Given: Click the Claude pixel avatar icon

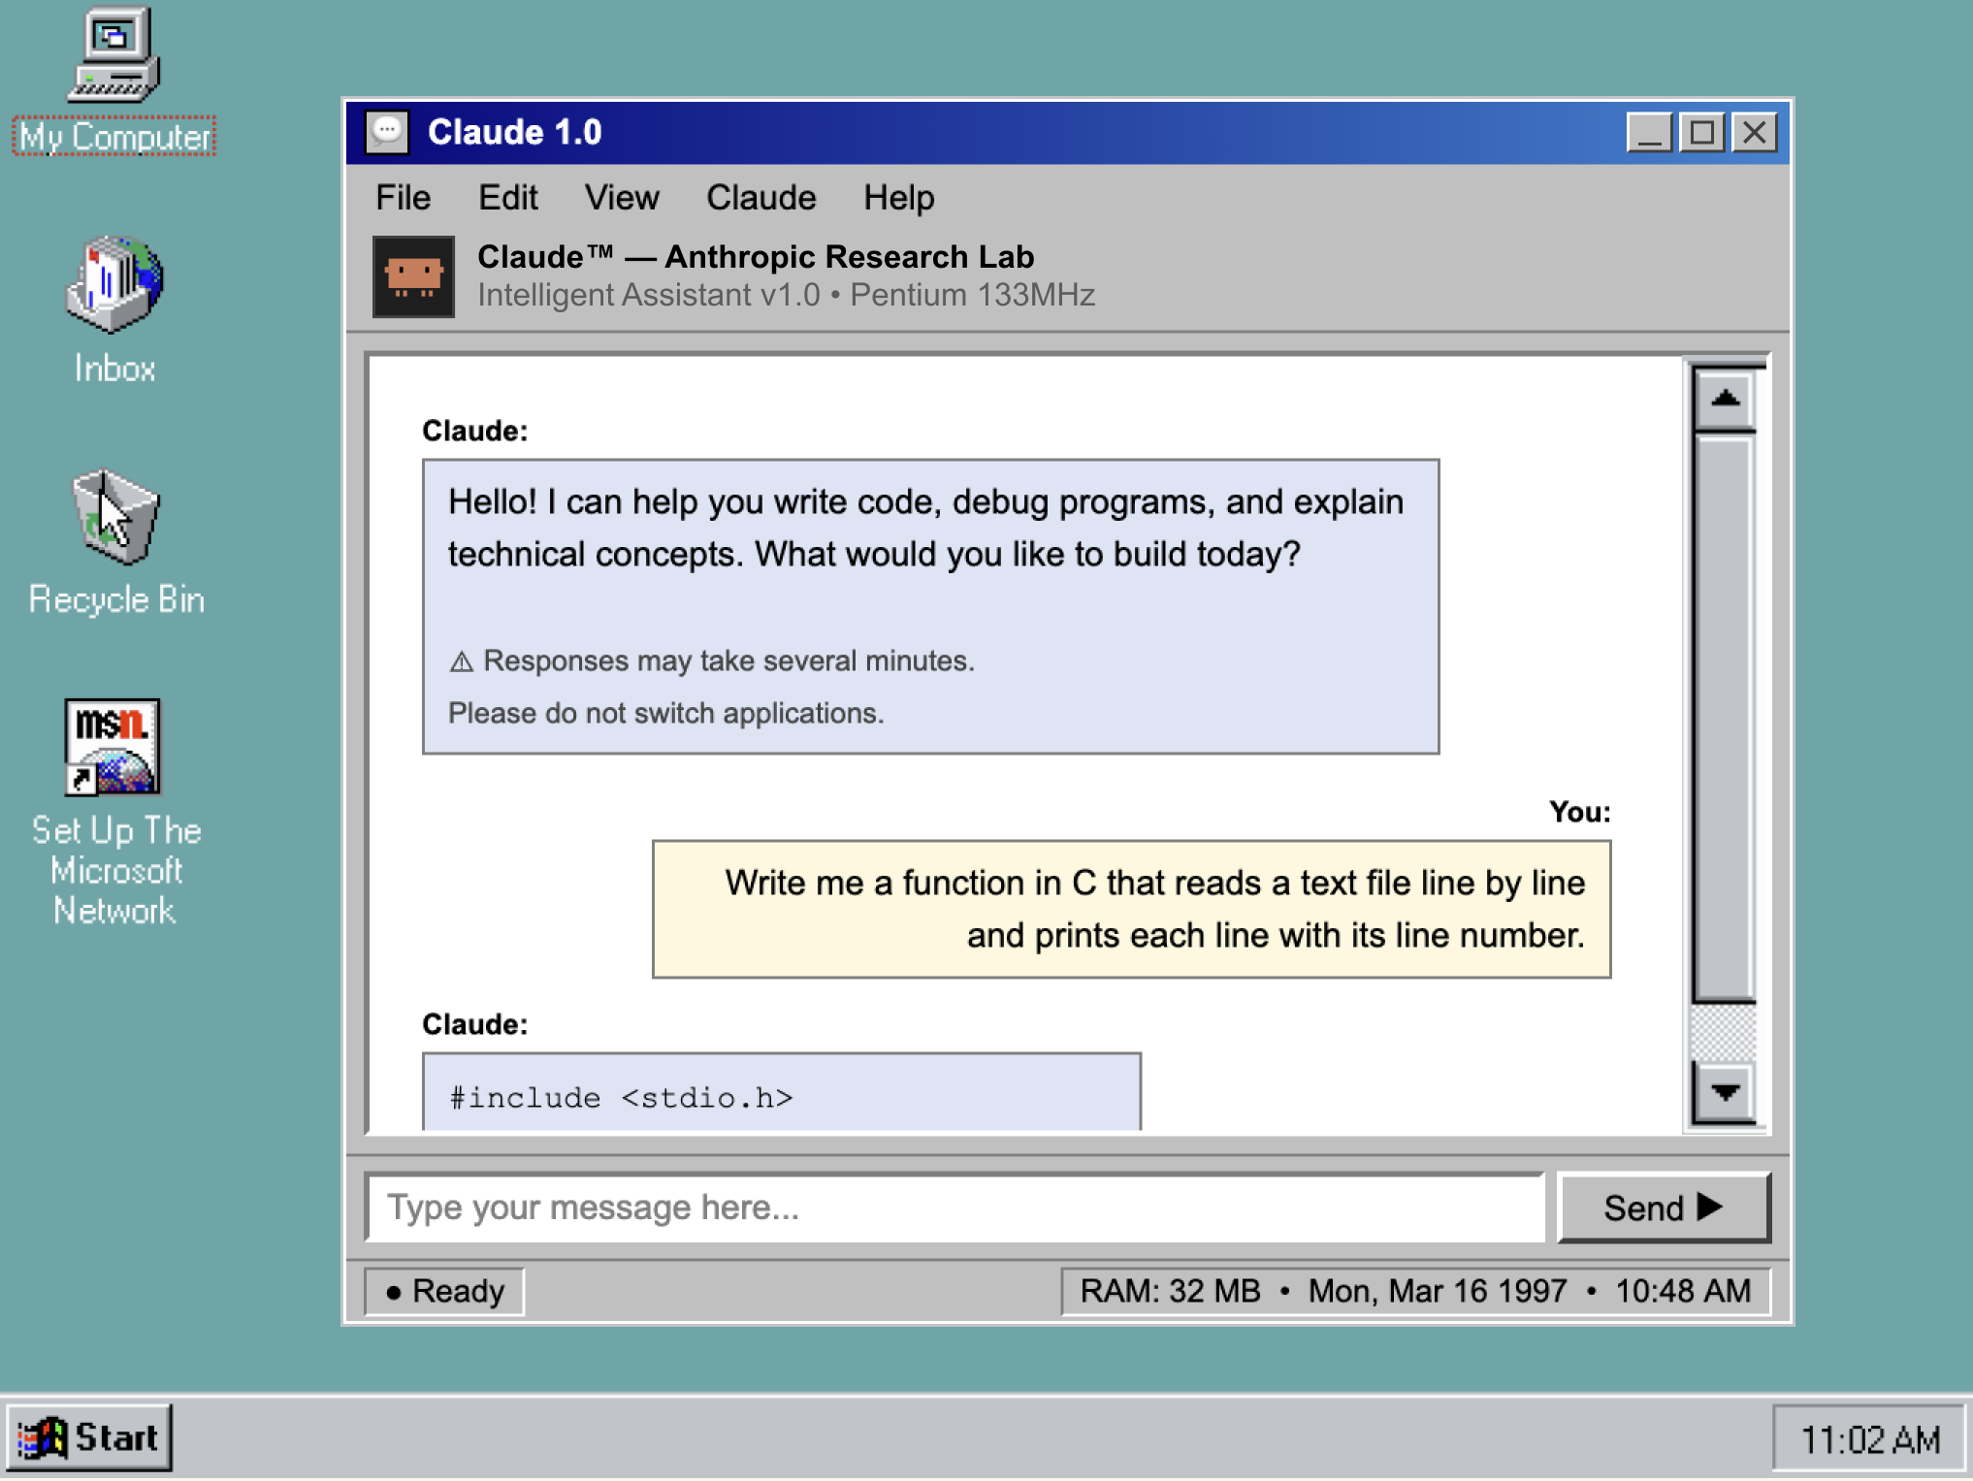Looking at the screenshot, I should (x=414, y=276).
